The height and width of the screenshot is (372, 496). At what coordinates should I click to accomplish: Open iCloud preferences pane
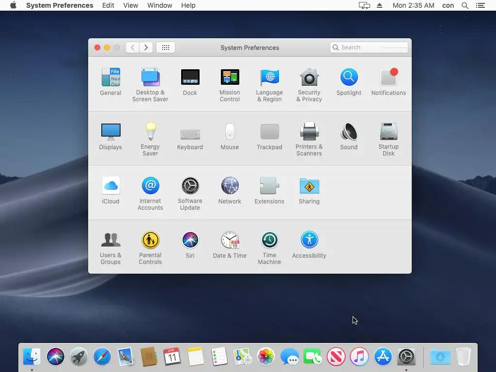[110, 190]
